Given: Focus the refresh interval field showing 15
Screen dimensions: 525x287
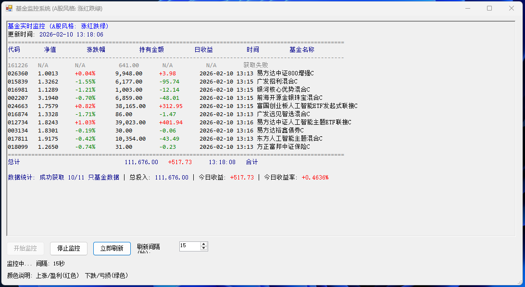Looking at the screenshot, I should (x=189, y=246).
